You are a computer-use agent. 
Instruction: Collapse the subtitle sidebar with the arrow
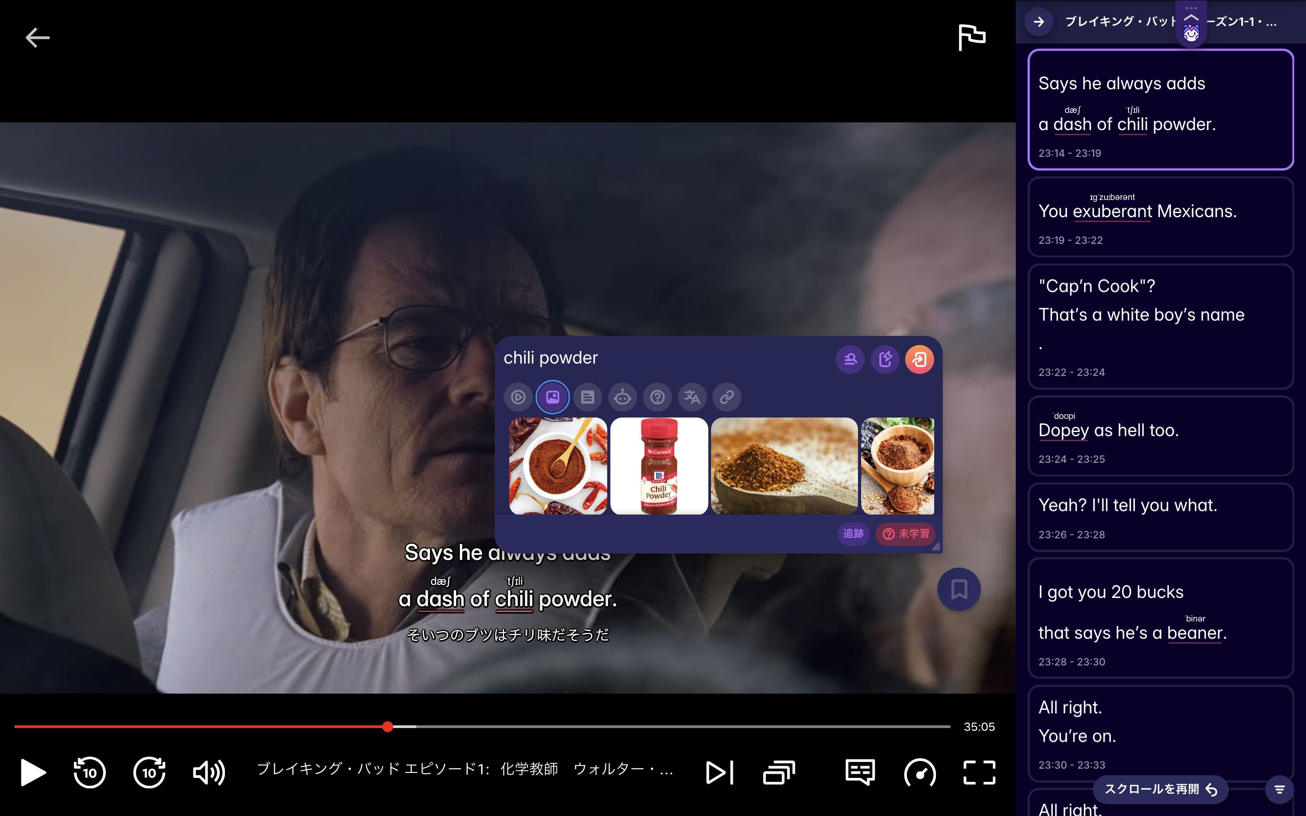coord(1039,23)
